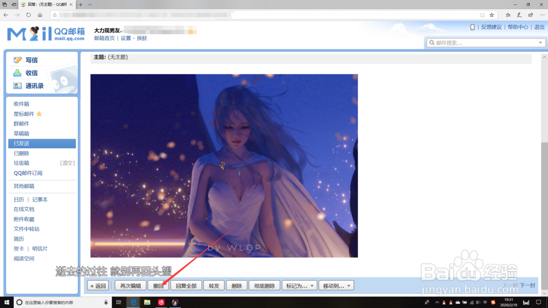The width and height of the screenshot is (548, 308).
Task: Open 收件箱 folder
Action: click(21, 104)
